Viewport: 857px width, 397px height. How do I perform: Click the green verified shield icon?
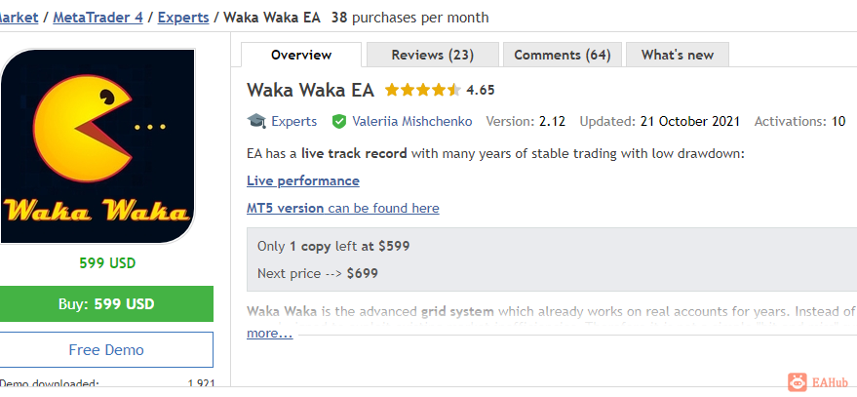(x=339, y=121)
